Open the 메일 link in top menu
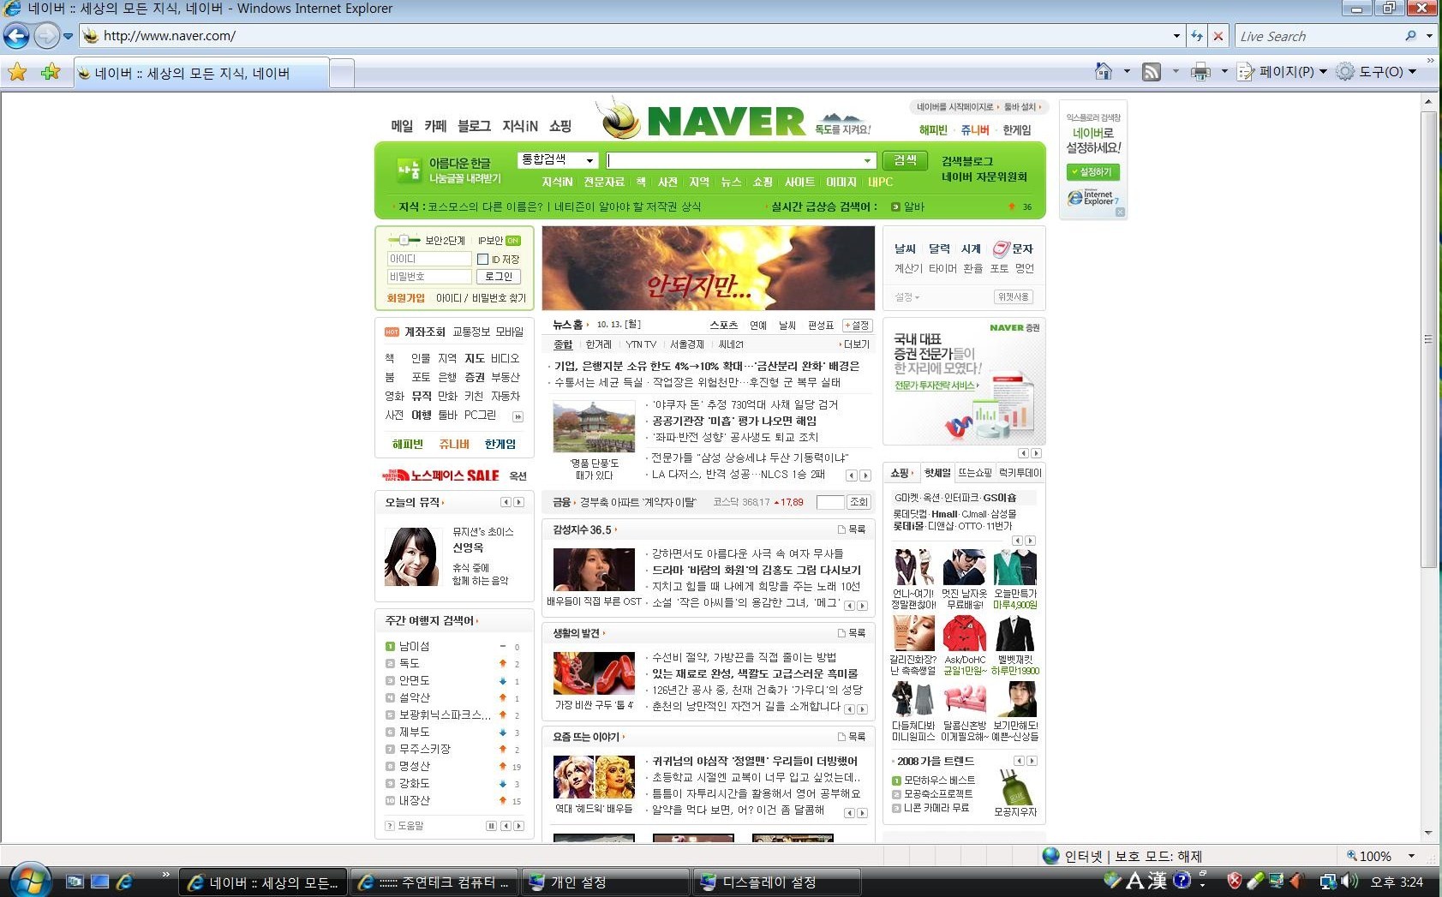 pos(402,126)
